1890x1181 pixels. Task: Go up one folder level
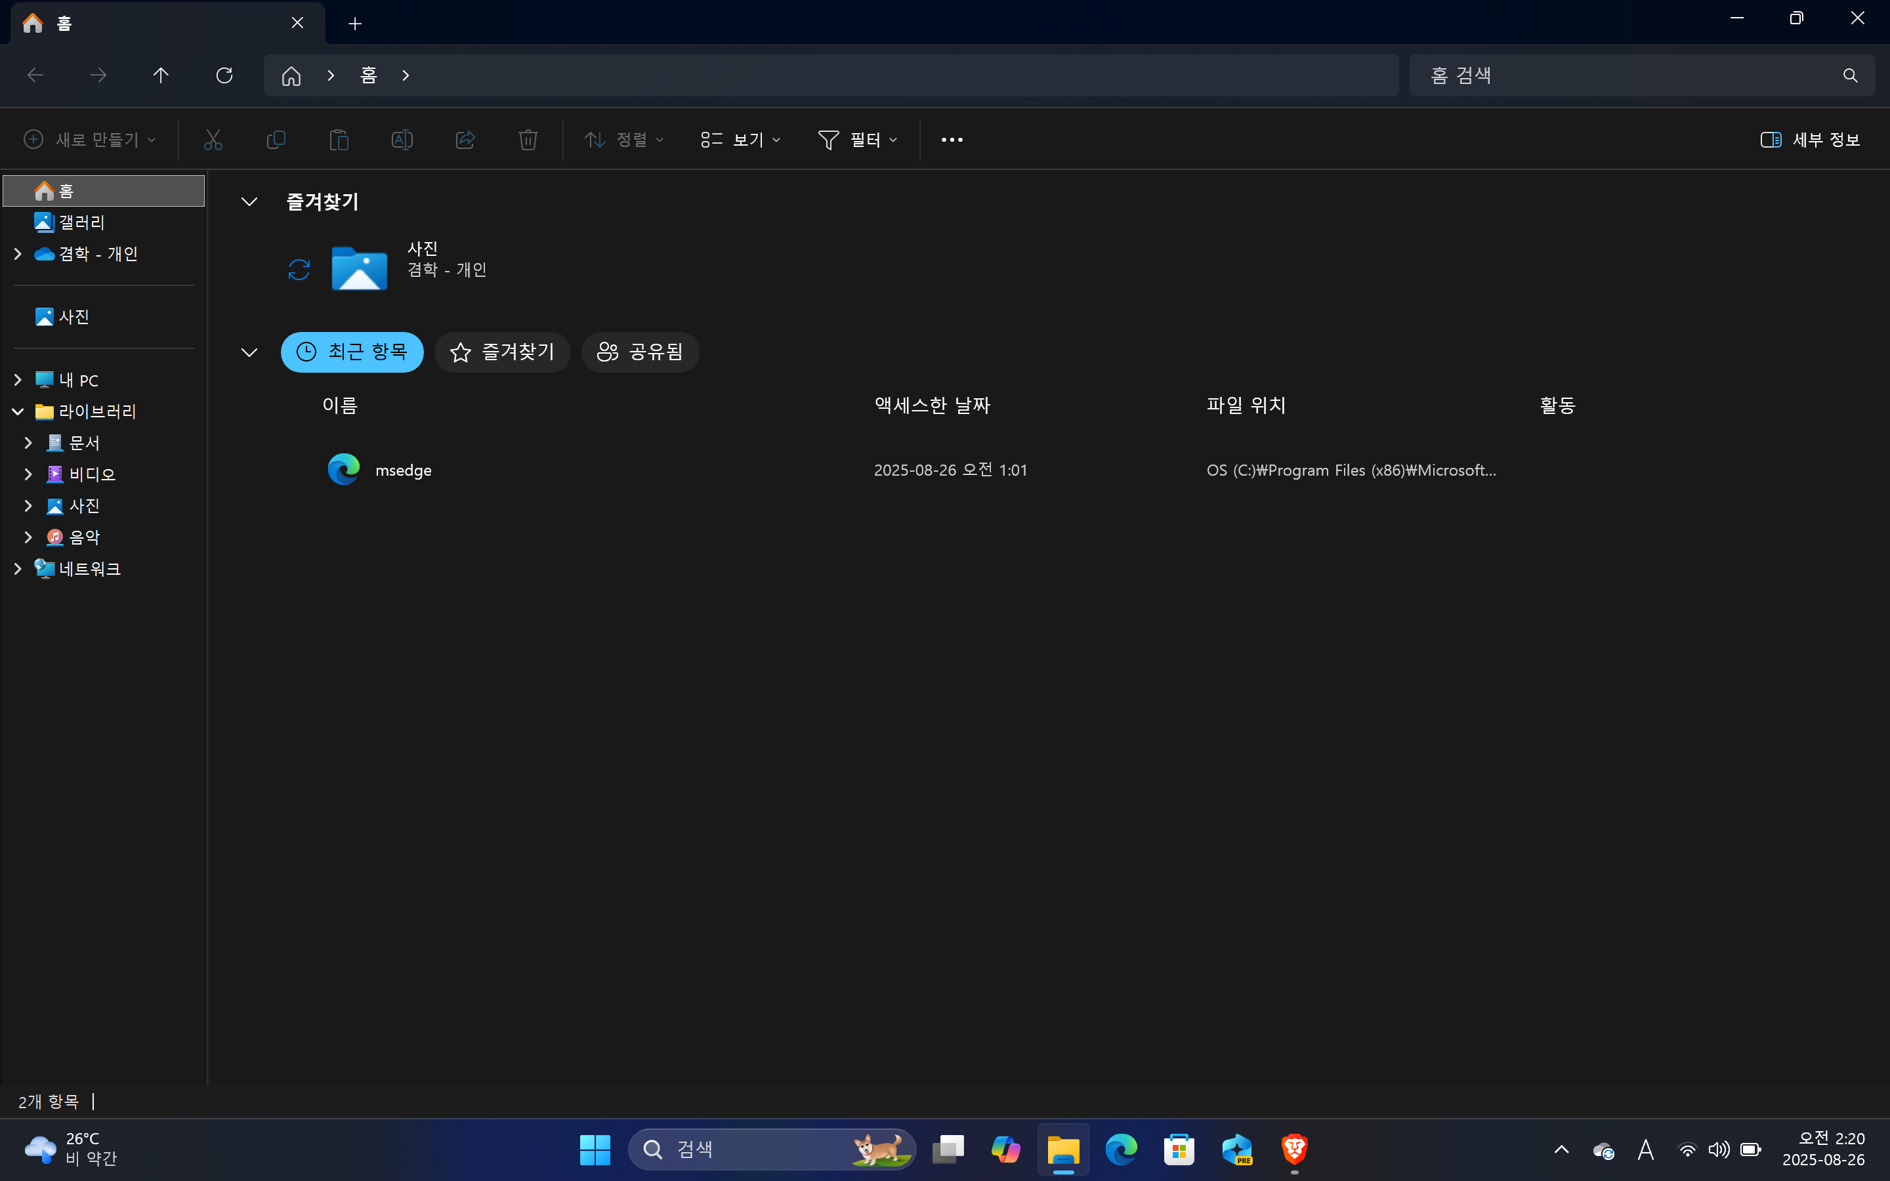(x=161, y=75)
